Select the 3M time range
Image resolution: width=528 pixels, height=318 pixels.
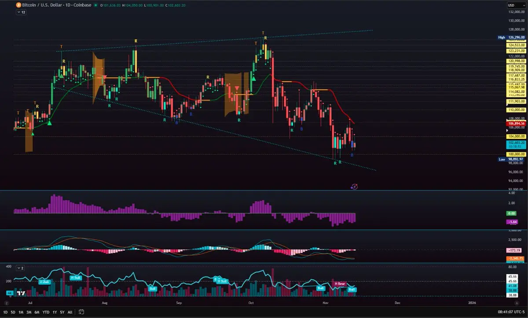pyautogui.click(x=29, y=312)
